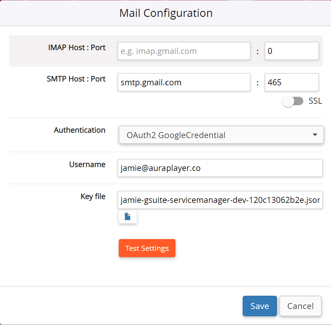Click the SSL label text
This screenshot has height=325, width=331.
click(x=315, y=101)
